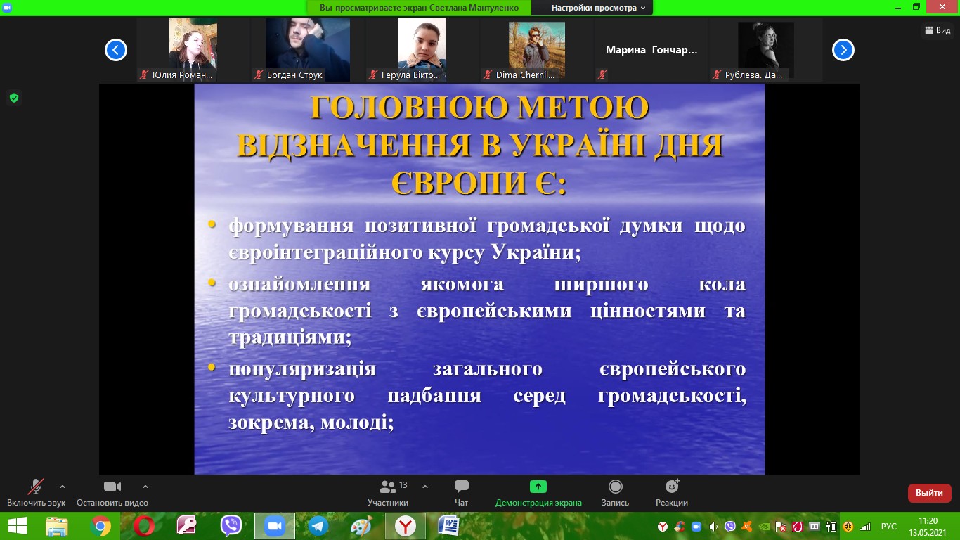Click the screen-viewing notice for Светлана Мантуленко

(x=419, y=8)
